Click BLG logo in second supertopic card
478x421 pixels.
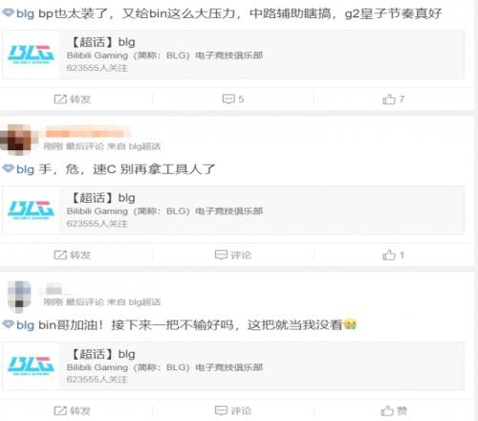[31, 210]
